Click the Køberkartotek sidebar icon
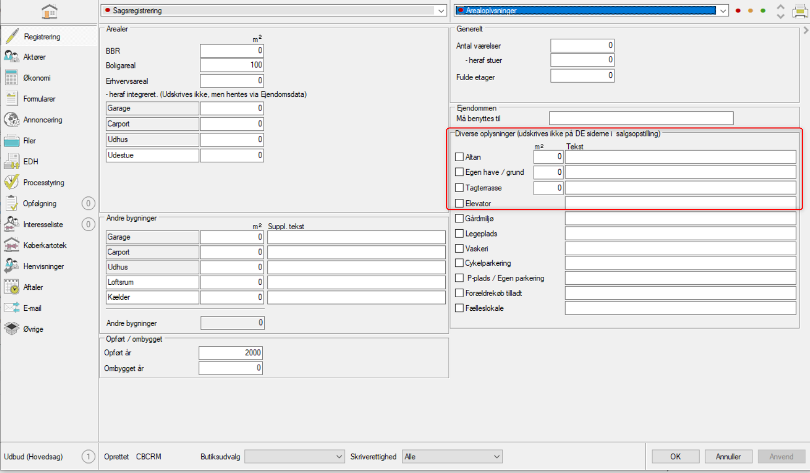The width and height of the screenshot is (810, 473). tap(12, 245)
